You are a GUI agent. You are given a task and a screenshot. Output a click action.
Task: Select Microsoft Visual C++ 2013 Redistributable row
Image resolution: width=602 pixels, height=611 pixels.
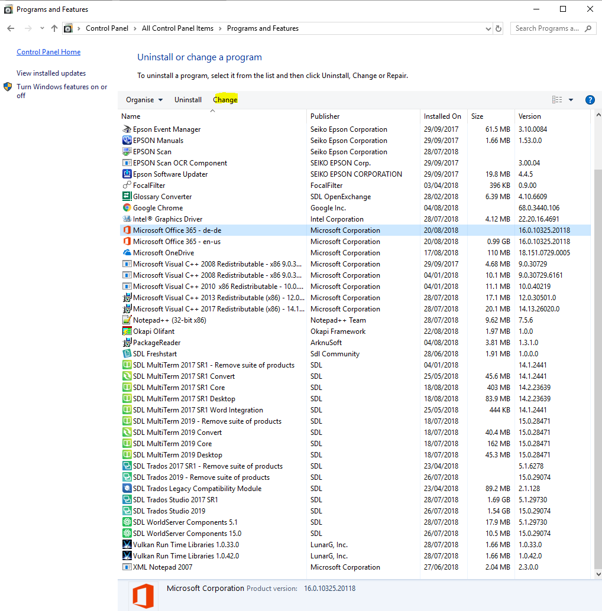(355, 298)
